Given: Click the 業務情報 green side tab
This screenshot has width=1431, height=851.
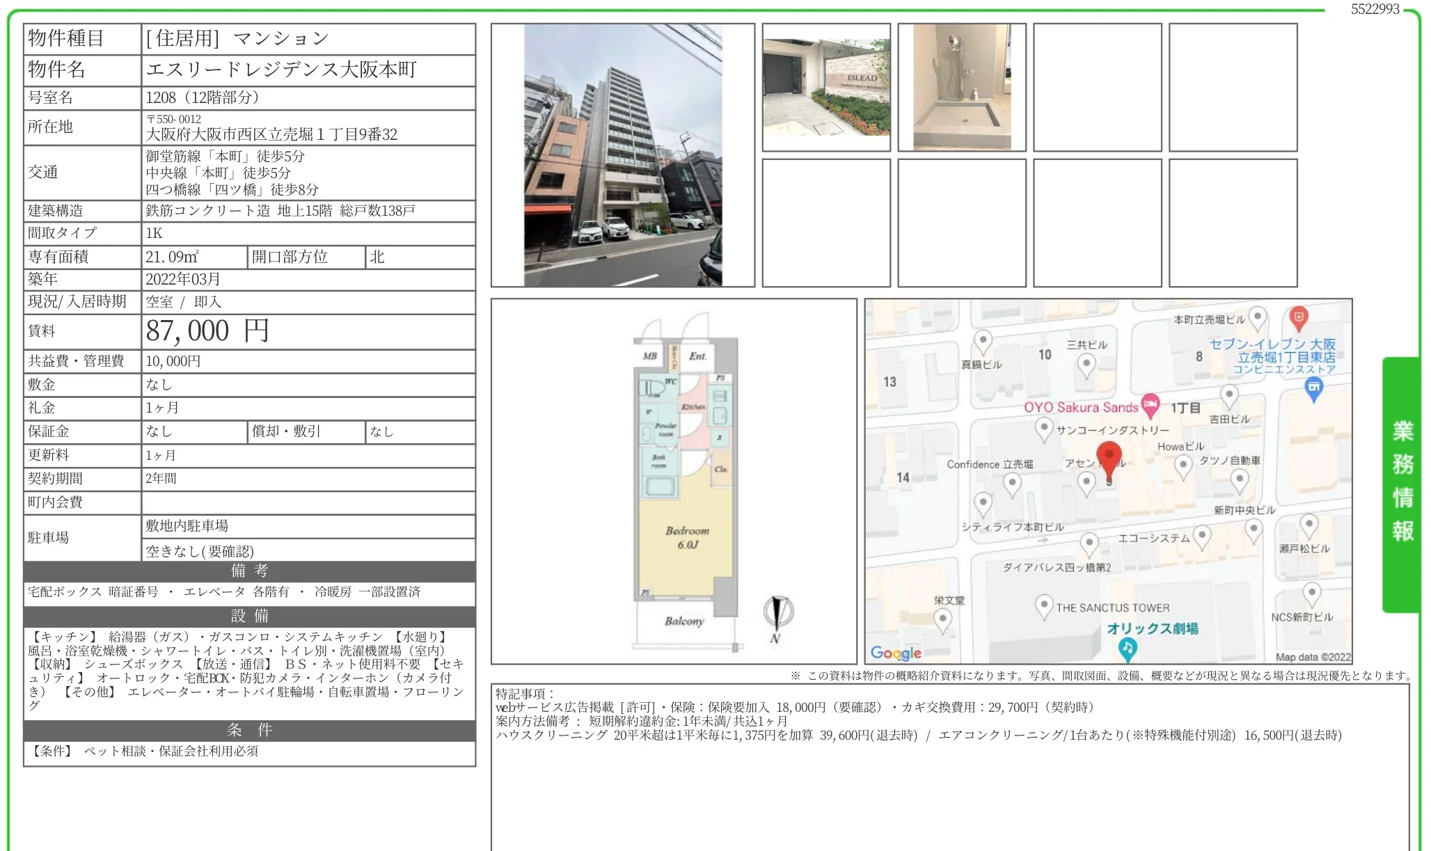Looking at the screenshot, I should click(x=1402, y=484).
